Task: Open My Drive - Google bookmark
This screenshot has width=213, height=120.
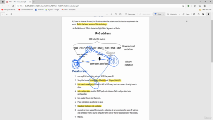Action: (x=53, y=10)
